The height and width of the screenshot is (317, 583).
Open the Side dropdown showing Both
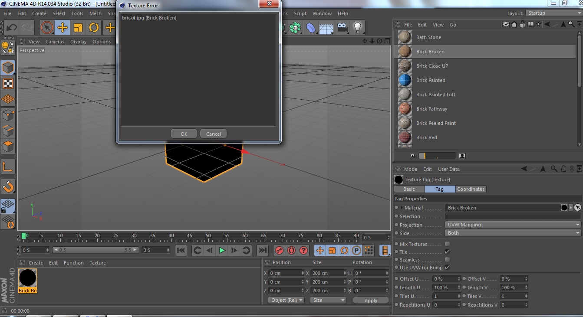point(513,233)
